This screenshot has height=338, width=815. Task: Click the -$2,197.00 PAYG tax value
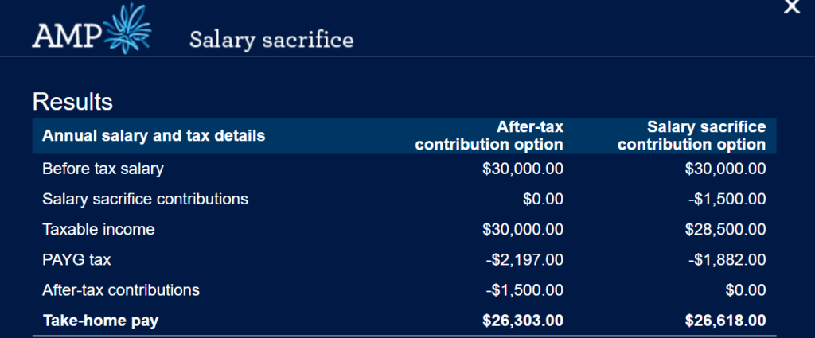coord(524,259)
